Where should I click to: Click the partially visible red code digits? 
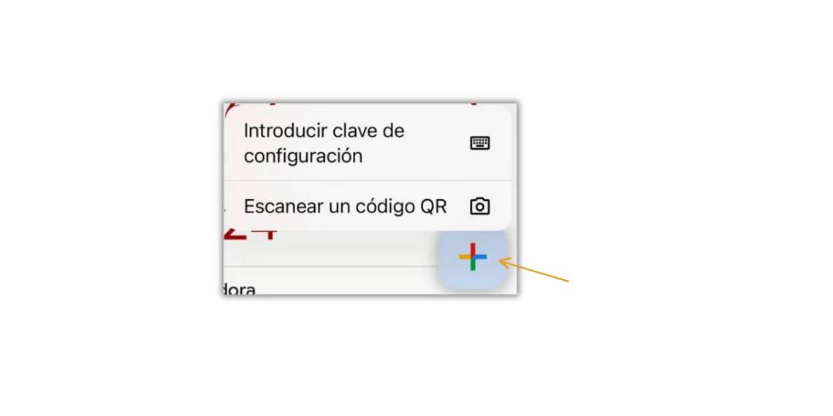coord(251,233)
